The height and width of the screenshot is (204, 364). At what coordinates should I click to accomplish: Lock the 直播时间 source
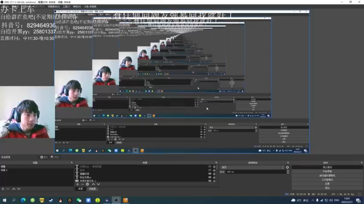214,174
